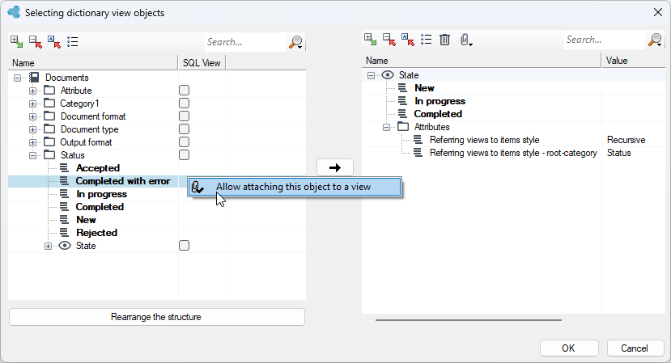Click the left panel Search field
The width and height of the screenshot is (671, 363).
[x=244, y=42]
